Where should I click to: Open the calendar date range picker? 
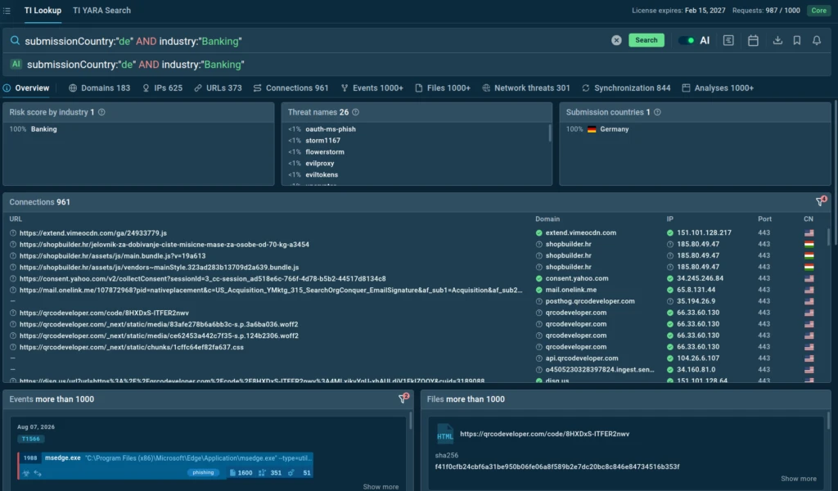753,40
